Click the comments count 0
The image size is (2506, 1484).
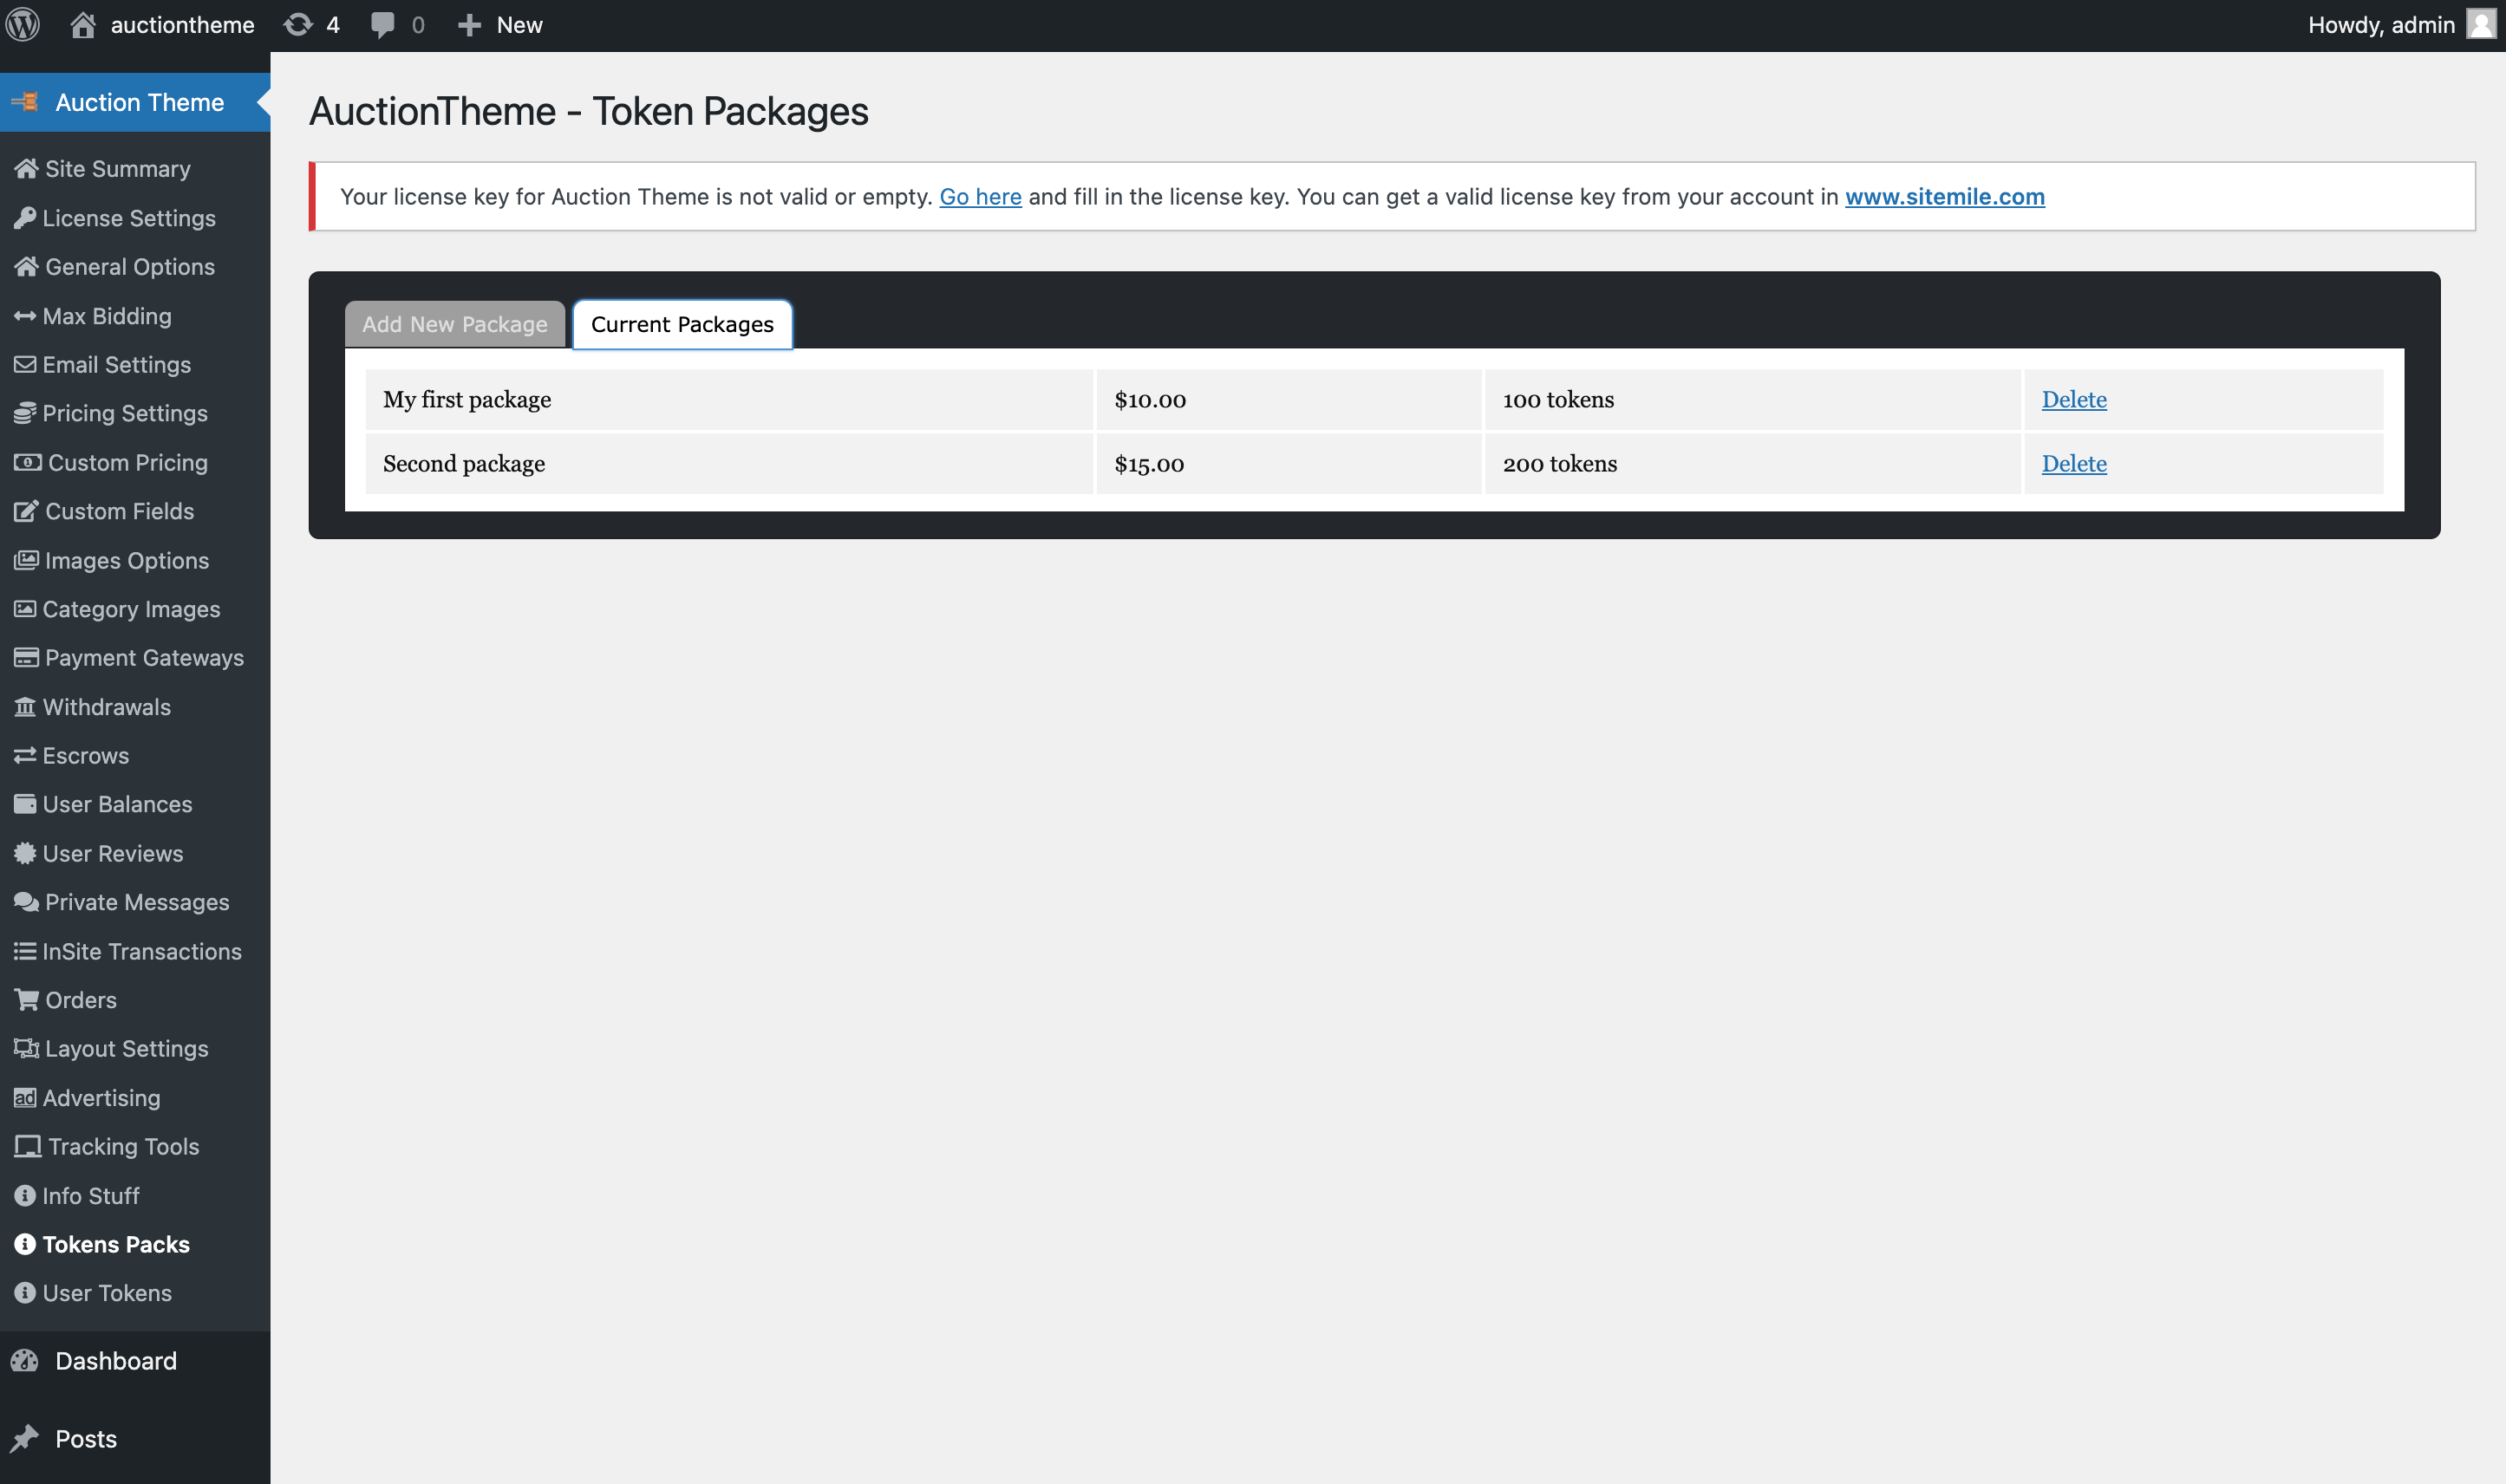(x=418, y=25)
